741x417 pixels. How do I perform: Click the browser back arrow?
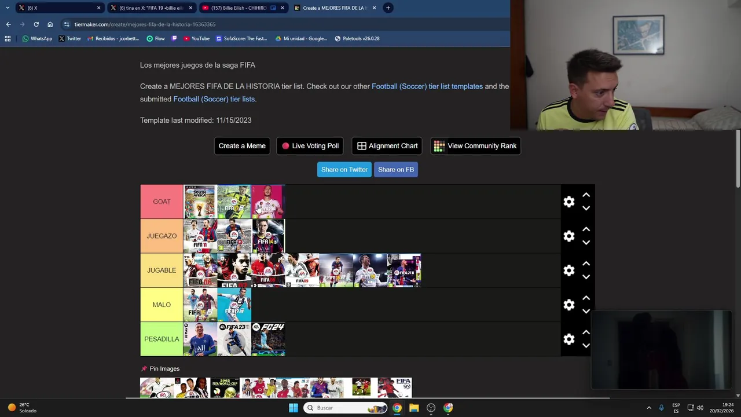(8, 24)
